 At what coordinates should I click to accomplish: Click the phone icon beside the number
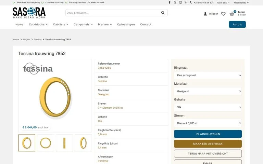191,2
